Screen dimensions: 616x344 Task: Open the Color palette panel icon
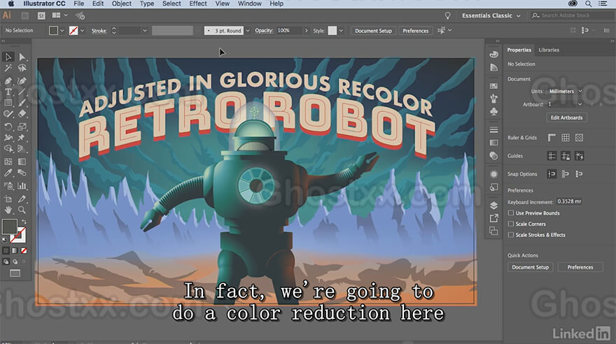[x=493, y=55]
